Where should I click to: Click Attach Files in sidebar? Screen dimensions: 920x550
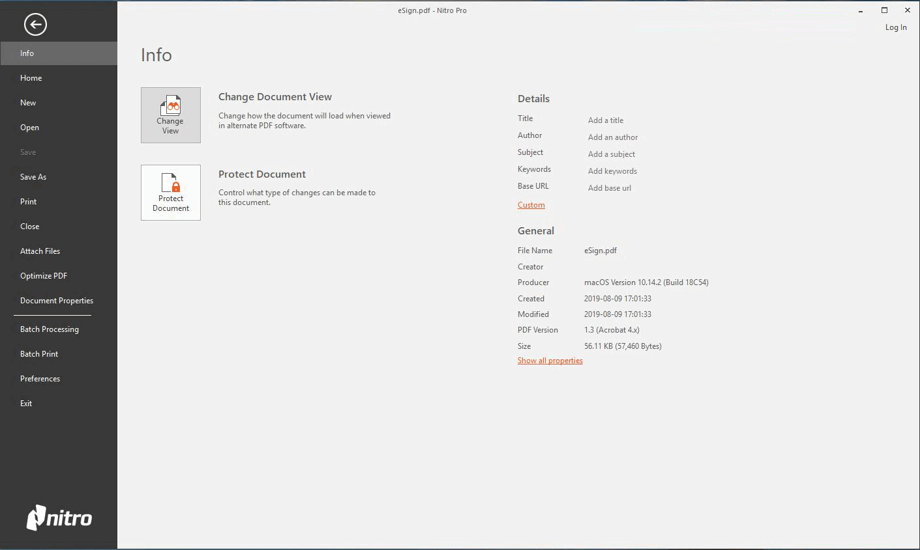click(x=40, y=251)
